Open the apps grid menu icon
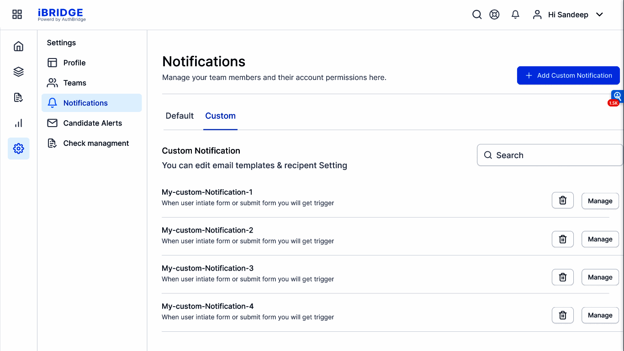The image size is (624, 351). (17, 15)
